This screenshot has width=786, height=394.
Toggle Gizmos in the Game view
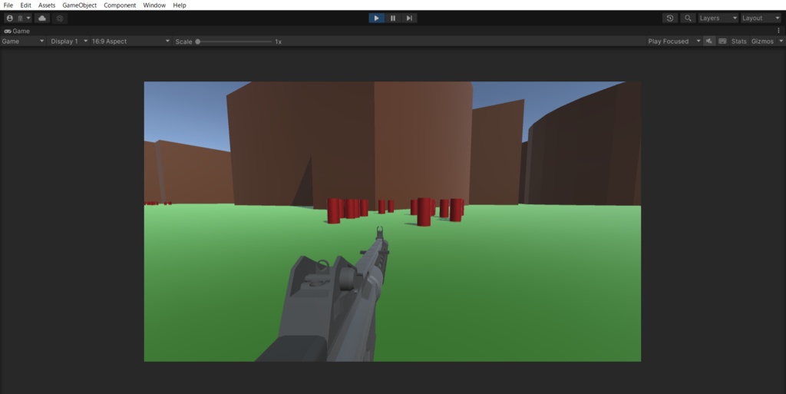(762, 41)
